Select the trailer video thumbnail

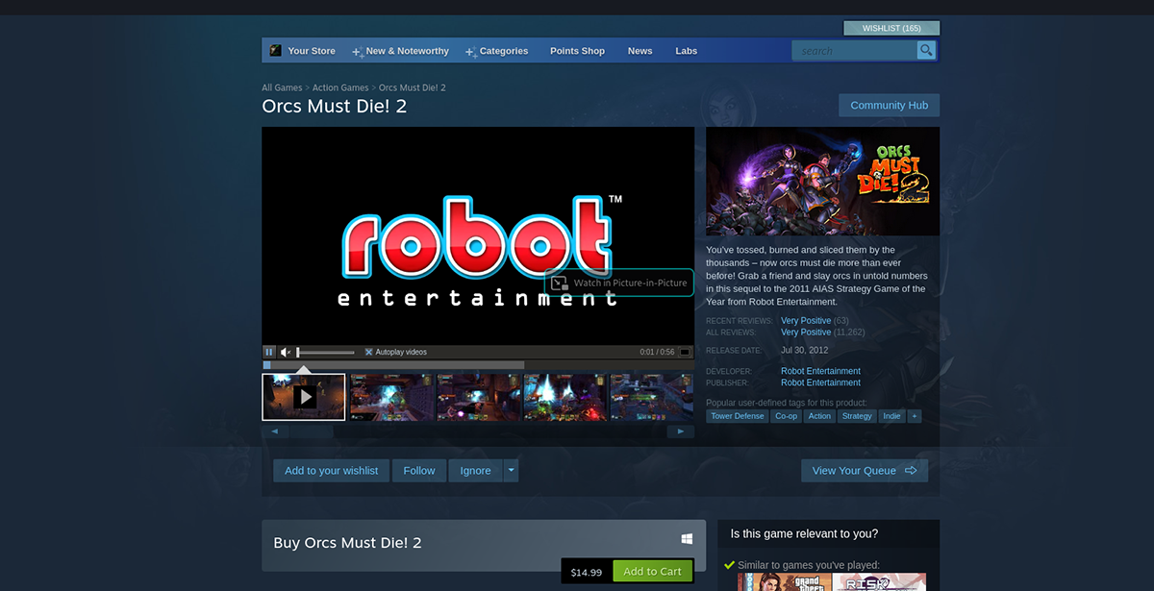point(304,397)
